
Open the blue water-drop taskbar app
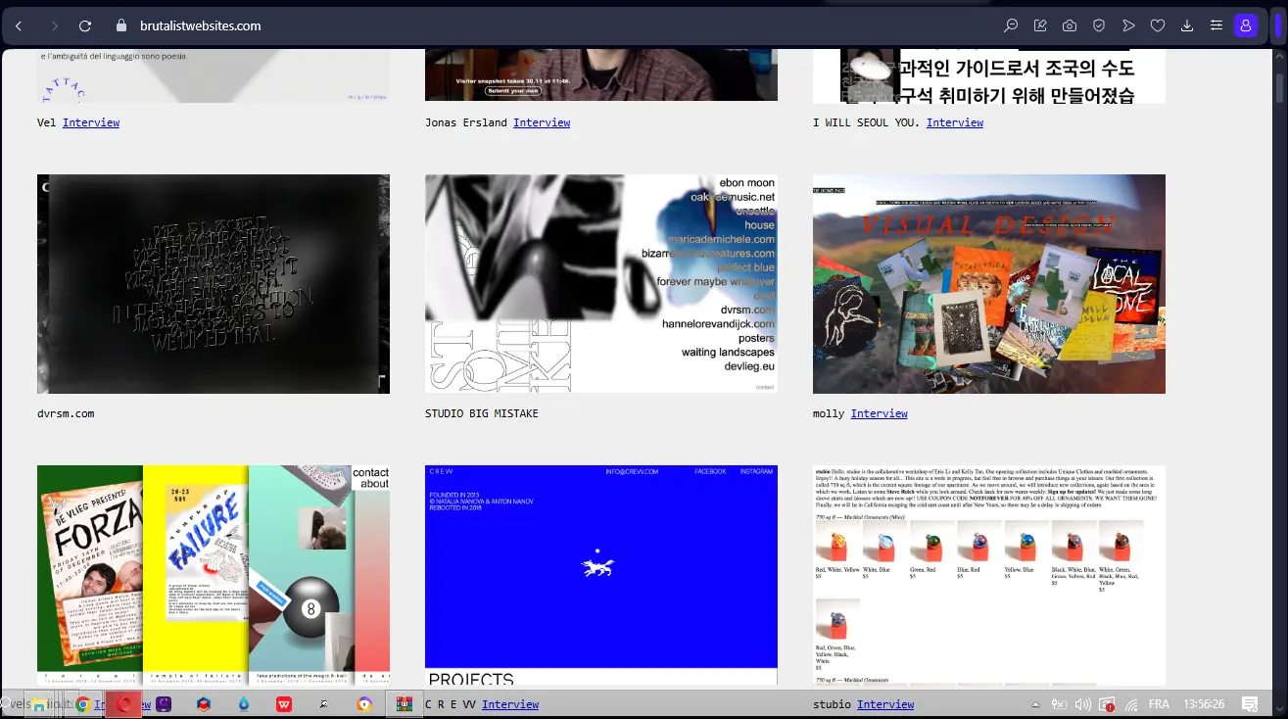click(244, 704)
